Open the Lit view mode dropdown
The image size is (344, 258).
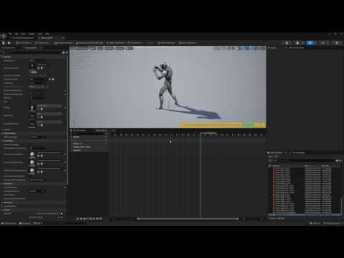[93, 48]
